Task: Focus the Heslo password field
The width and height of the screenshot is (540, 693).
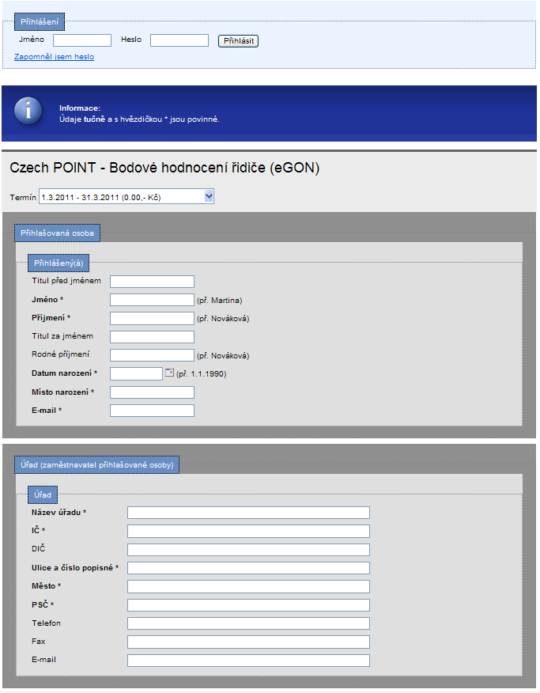Action: [x=179, y=40]
